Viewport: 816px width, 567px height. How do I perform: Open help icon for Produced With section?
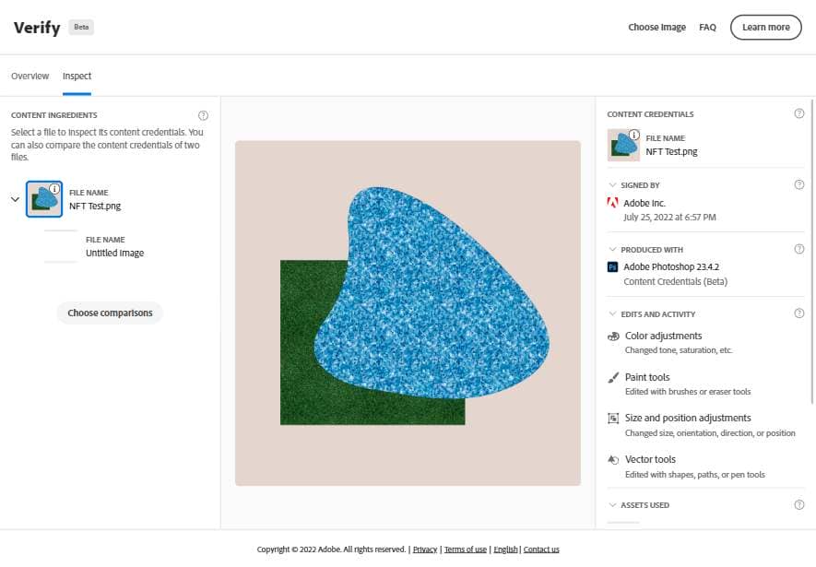[798, 249]
